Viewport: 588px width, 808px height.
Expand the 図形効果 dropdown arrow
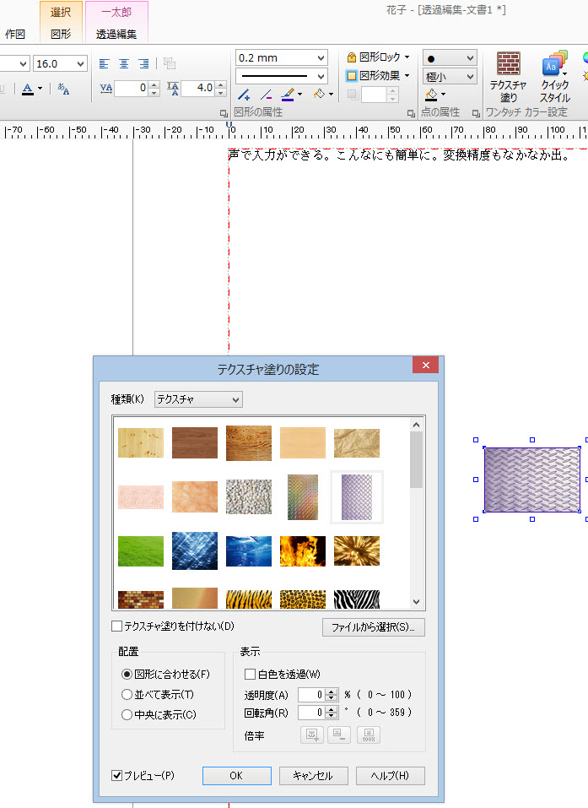tap(407, 76)
